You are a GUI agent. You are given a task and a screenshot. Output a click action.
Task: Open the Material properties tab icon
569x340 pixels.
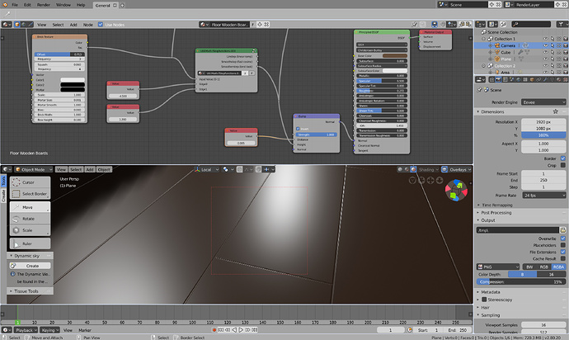tap(559, 79)
